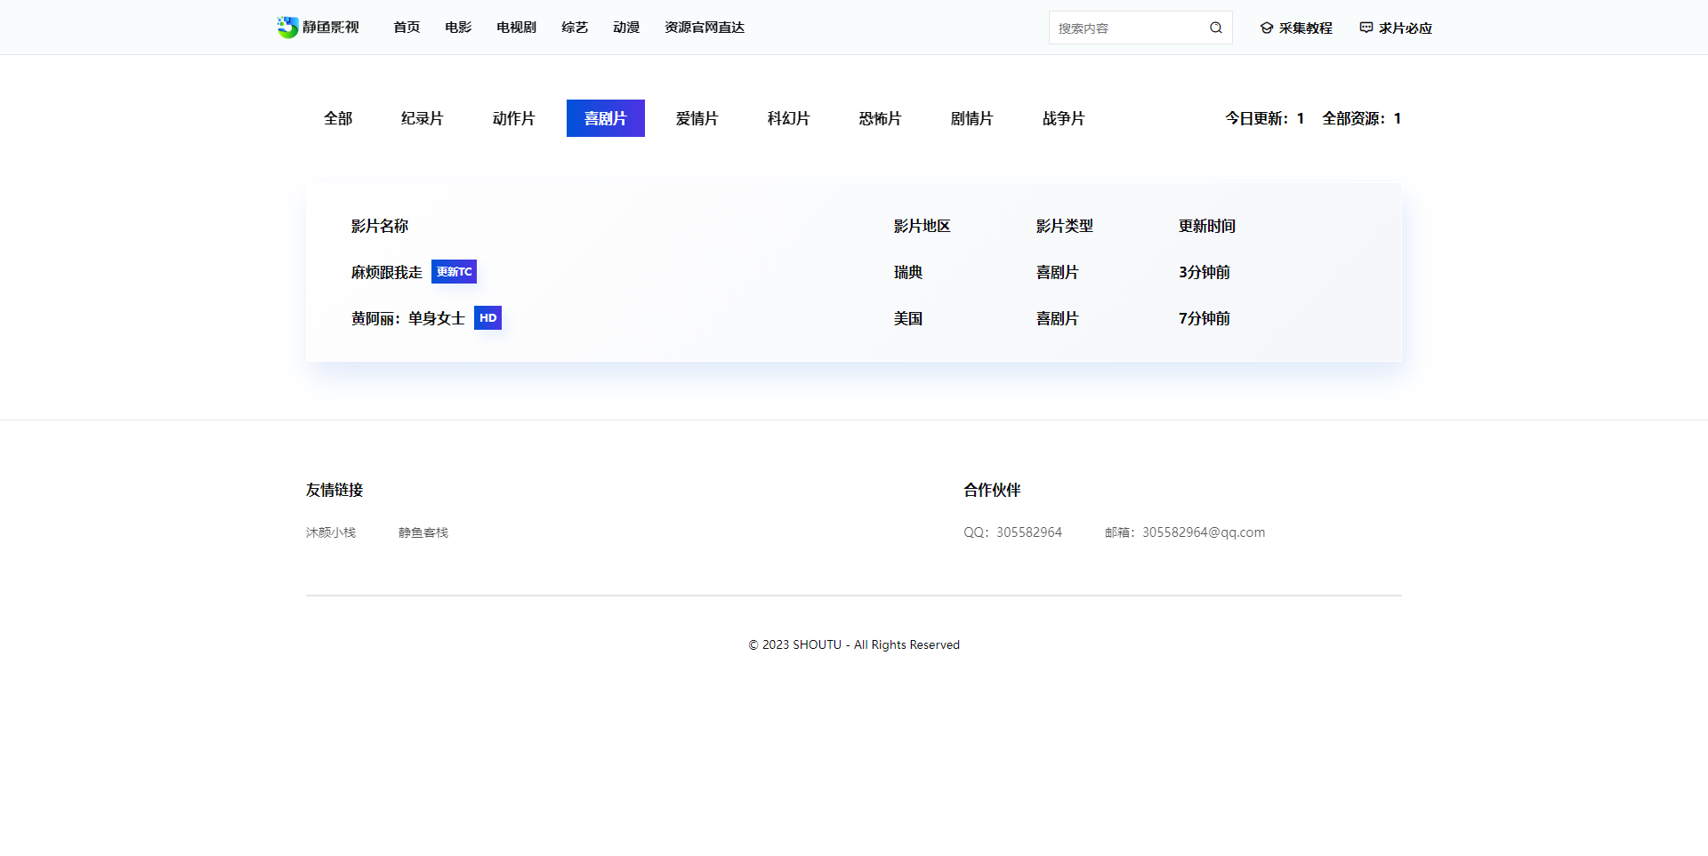The width and height of the screenshot is (1708, 856).
Task: Open the 首页 navigation item
Action: pos(407,28)
